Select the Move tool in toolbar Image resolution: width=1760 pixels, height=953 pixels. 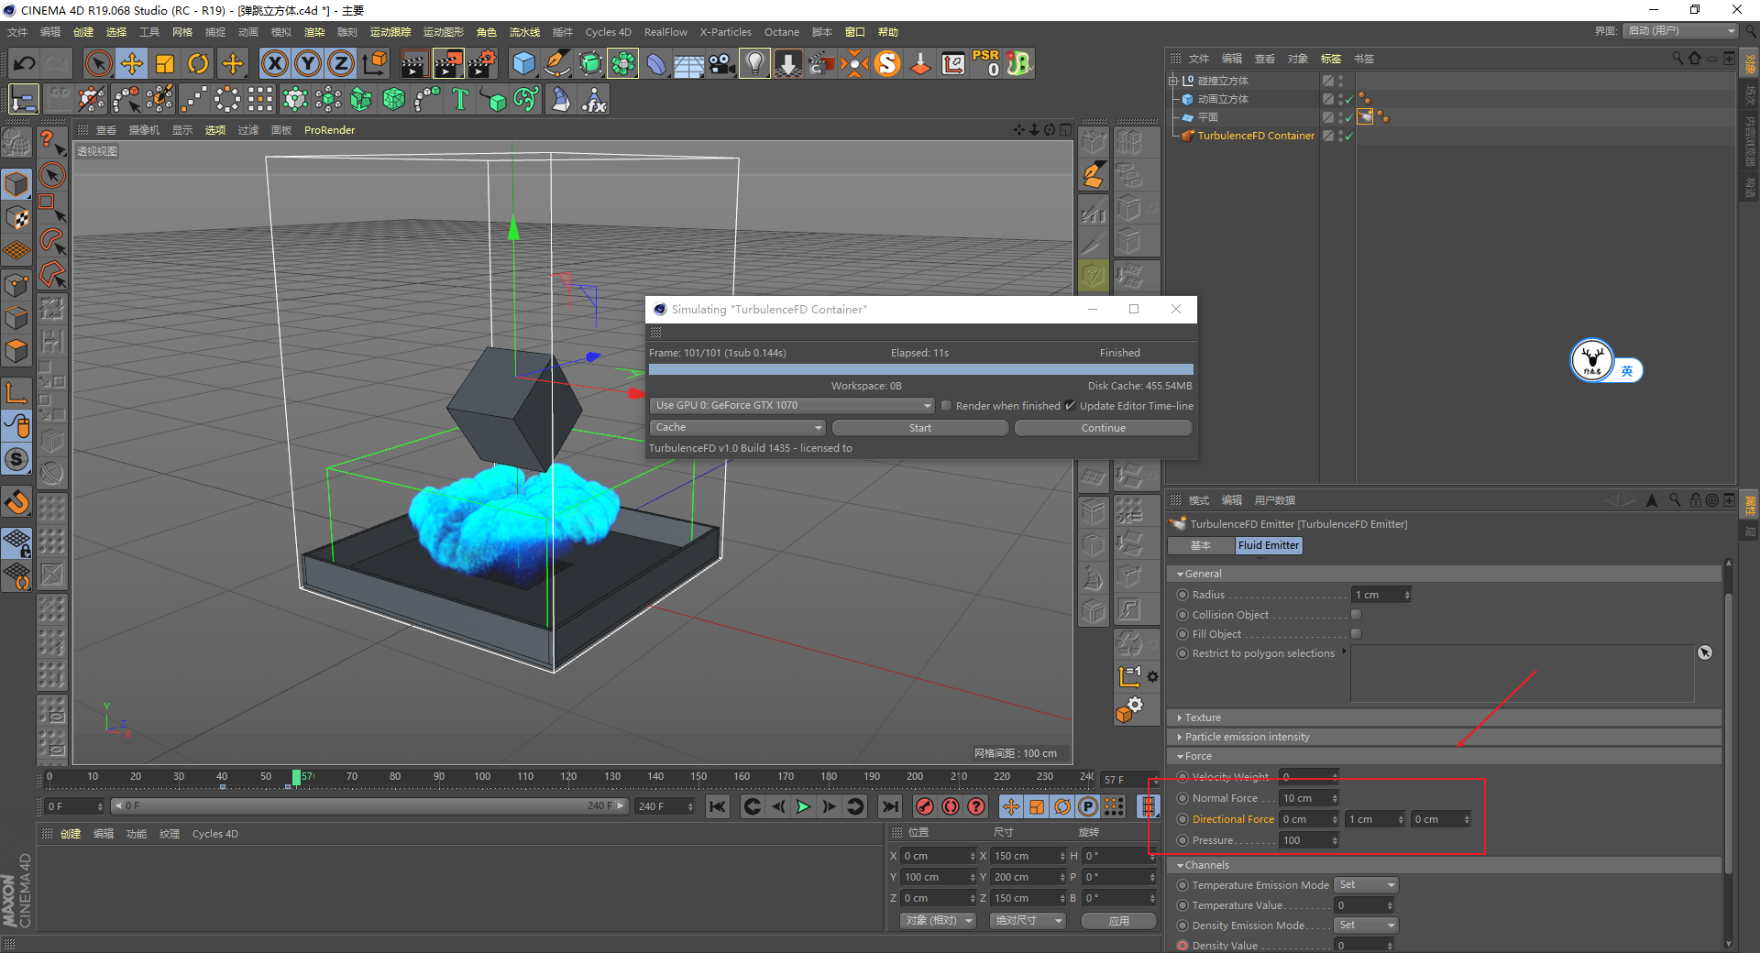click(x=132, y=63)
